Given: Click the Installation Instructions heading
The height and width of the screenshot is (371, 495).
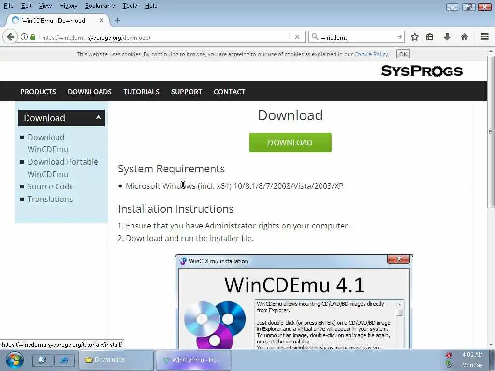Looking at the screenshot, I should pos(175,209).
